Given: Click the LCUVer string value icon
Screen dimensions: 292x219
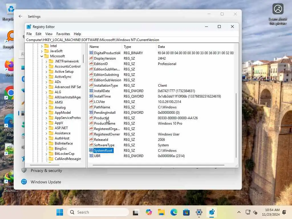Looking at the screenshot, I should coord(91,102).
